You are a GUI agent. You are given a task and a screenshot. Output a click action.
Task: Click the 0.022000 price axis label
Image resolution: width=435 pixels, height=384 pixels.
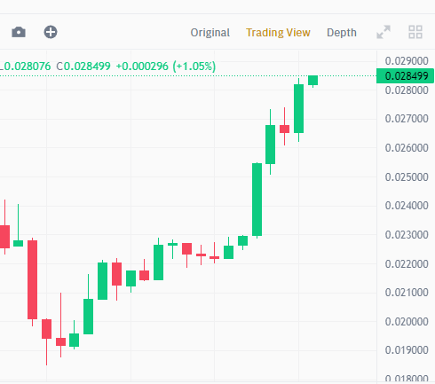click(x=407, y=264)
